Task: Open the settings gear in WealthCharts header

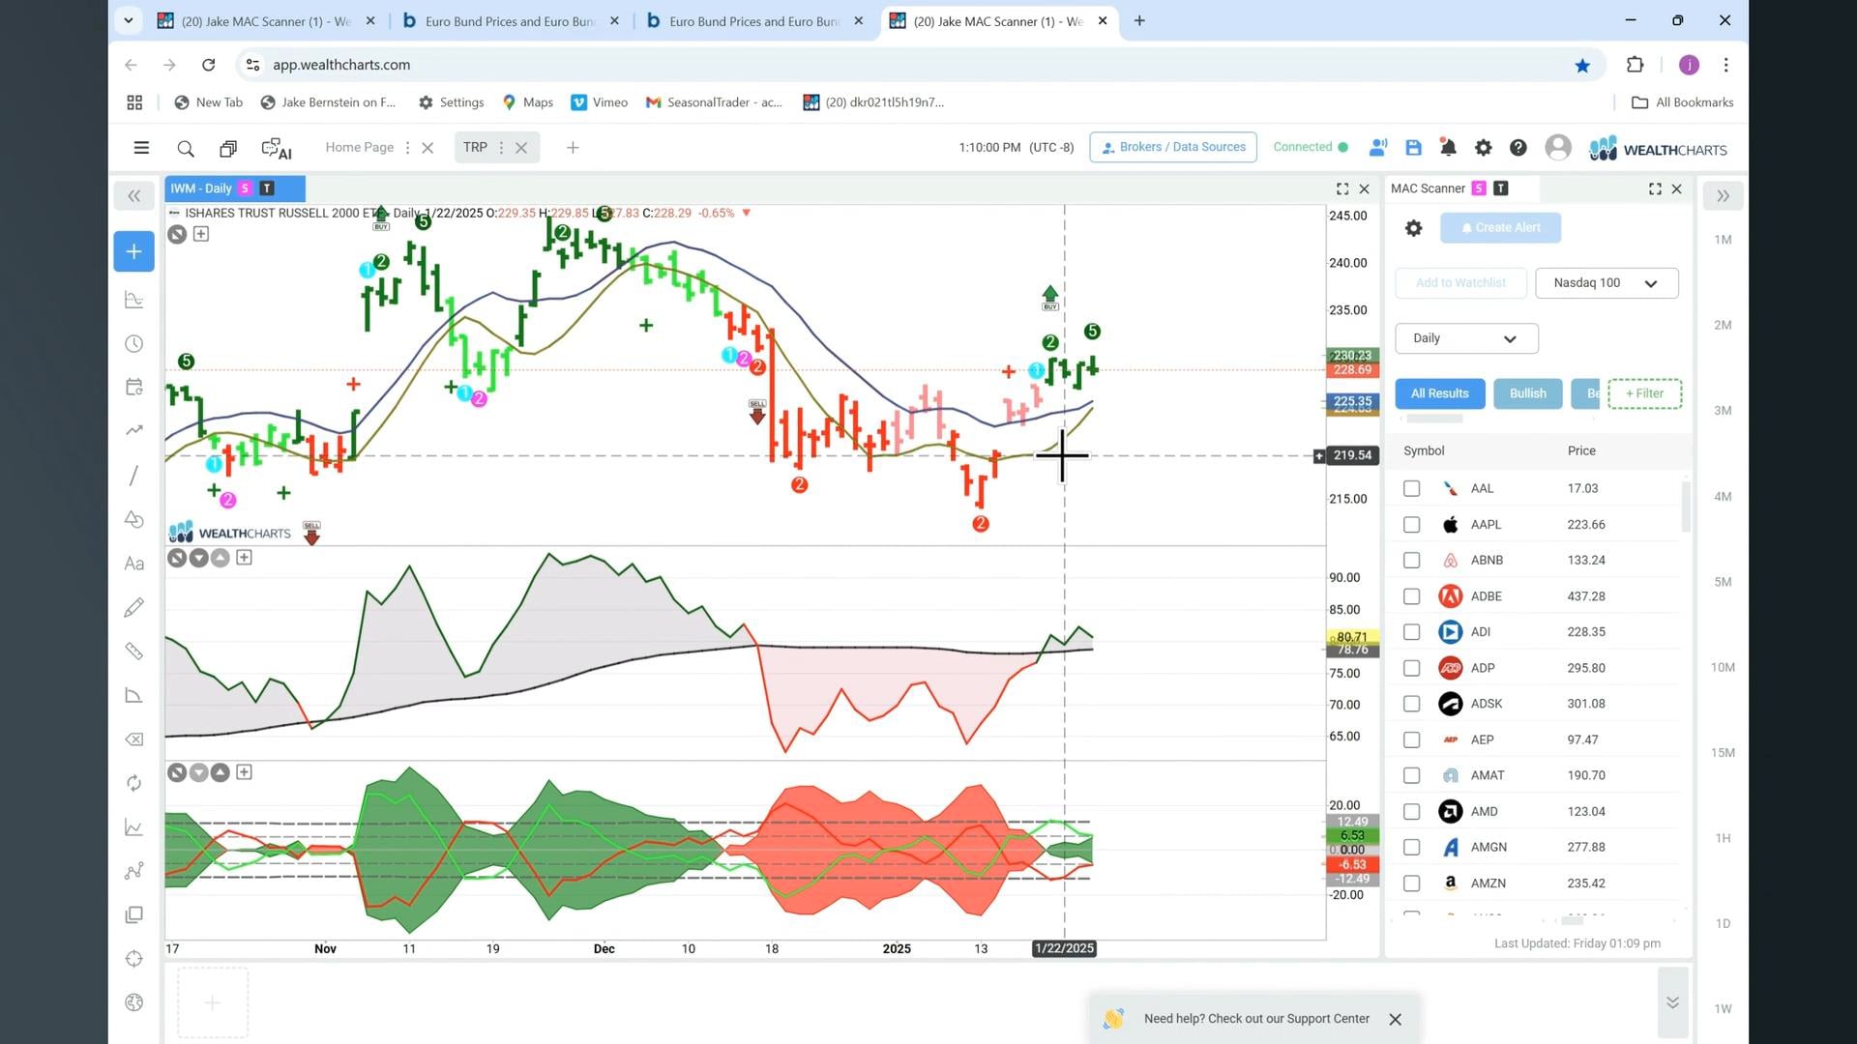Action: coord(1483,148)
